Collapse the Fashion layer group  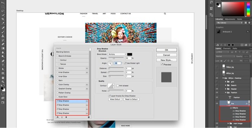[226, 92]
